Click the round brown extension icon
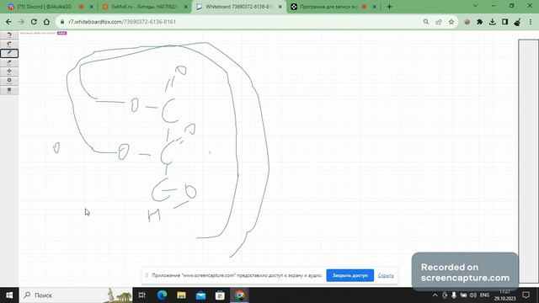Image resolution: width=539 pixels, height=303 pixels. 467,22
